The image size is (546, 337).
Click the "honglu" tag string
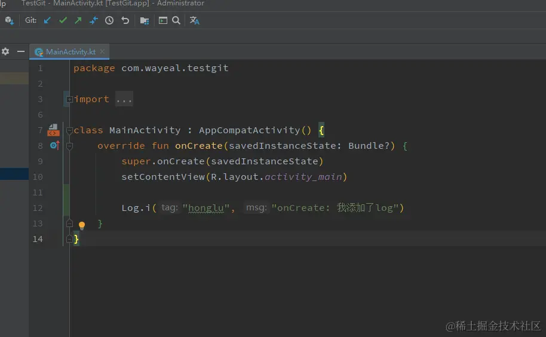(x=205, y=208)
